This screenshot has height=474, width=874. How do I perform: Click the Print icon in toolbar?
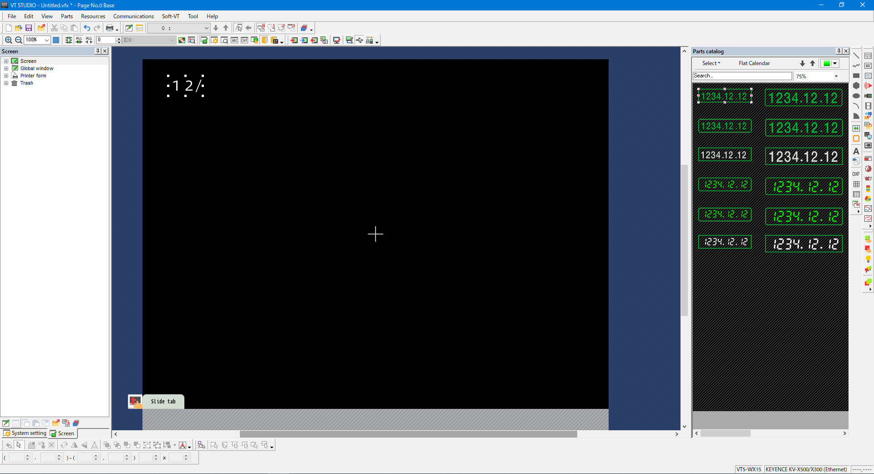(x=110, y=28)
